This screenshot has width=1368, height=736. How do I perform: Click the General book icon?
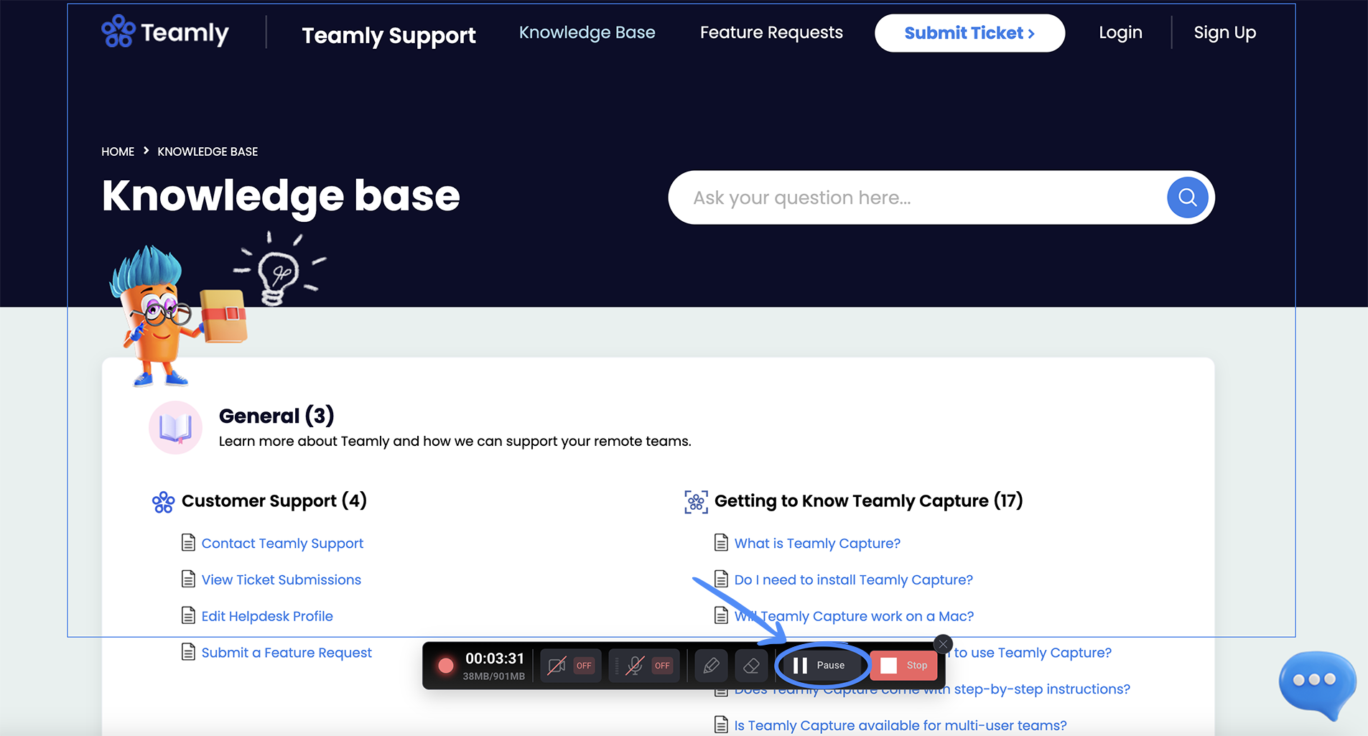[175, 428]
